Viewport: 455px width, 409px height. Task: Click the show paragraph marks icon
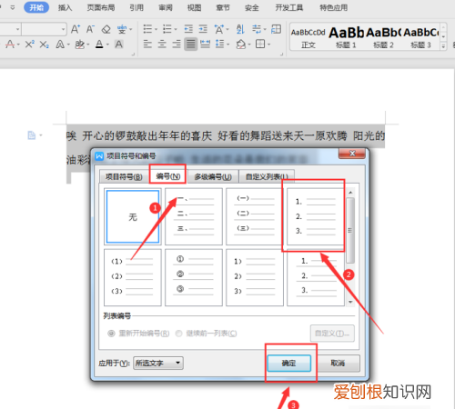[257, 29]
